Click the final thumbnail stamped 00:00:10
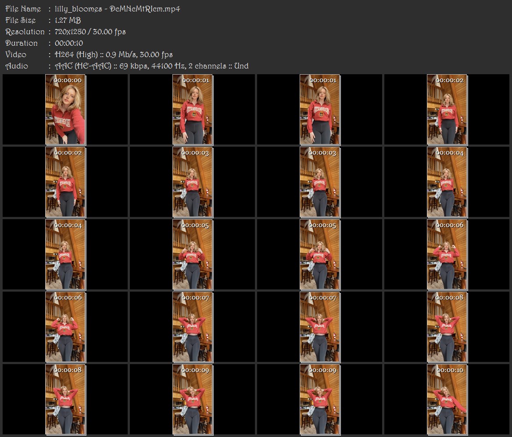 click(x=447, y=400)
